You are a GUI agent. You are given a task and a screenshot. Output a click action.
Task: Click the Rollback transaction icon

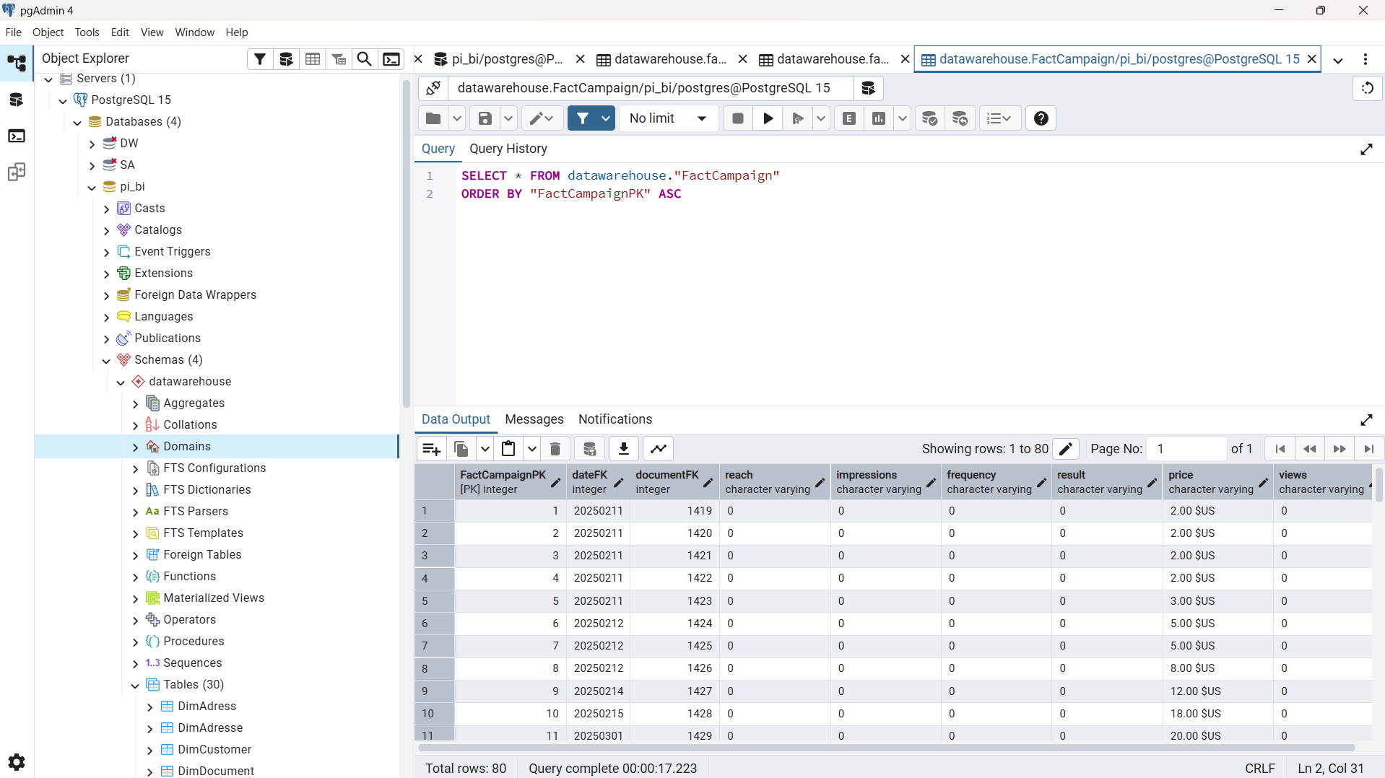click(960, 118)
